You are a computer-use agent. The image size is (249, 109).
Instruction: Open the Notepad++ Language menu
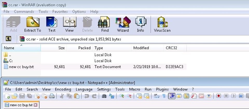coord(84,89)
